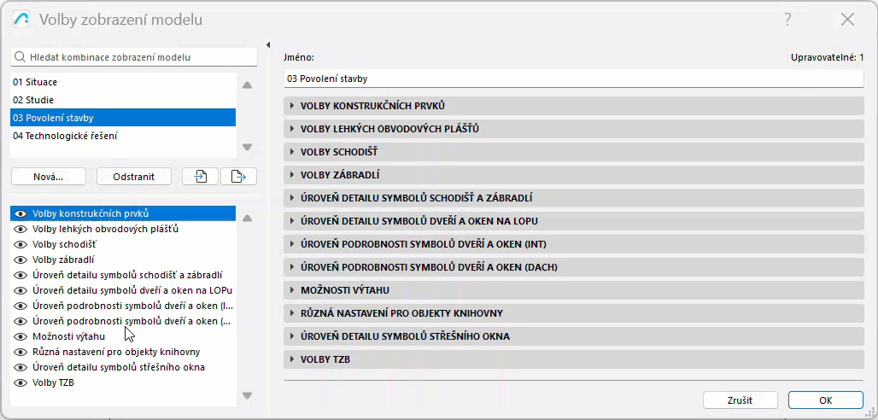Screen dimensions: 878x420
Task: Expand ÚROVEŇ DETAILU SYMBOLŮ STŘEŠNÍHO OKNA section
Action: pyautogui.click(x=574, y=336)
